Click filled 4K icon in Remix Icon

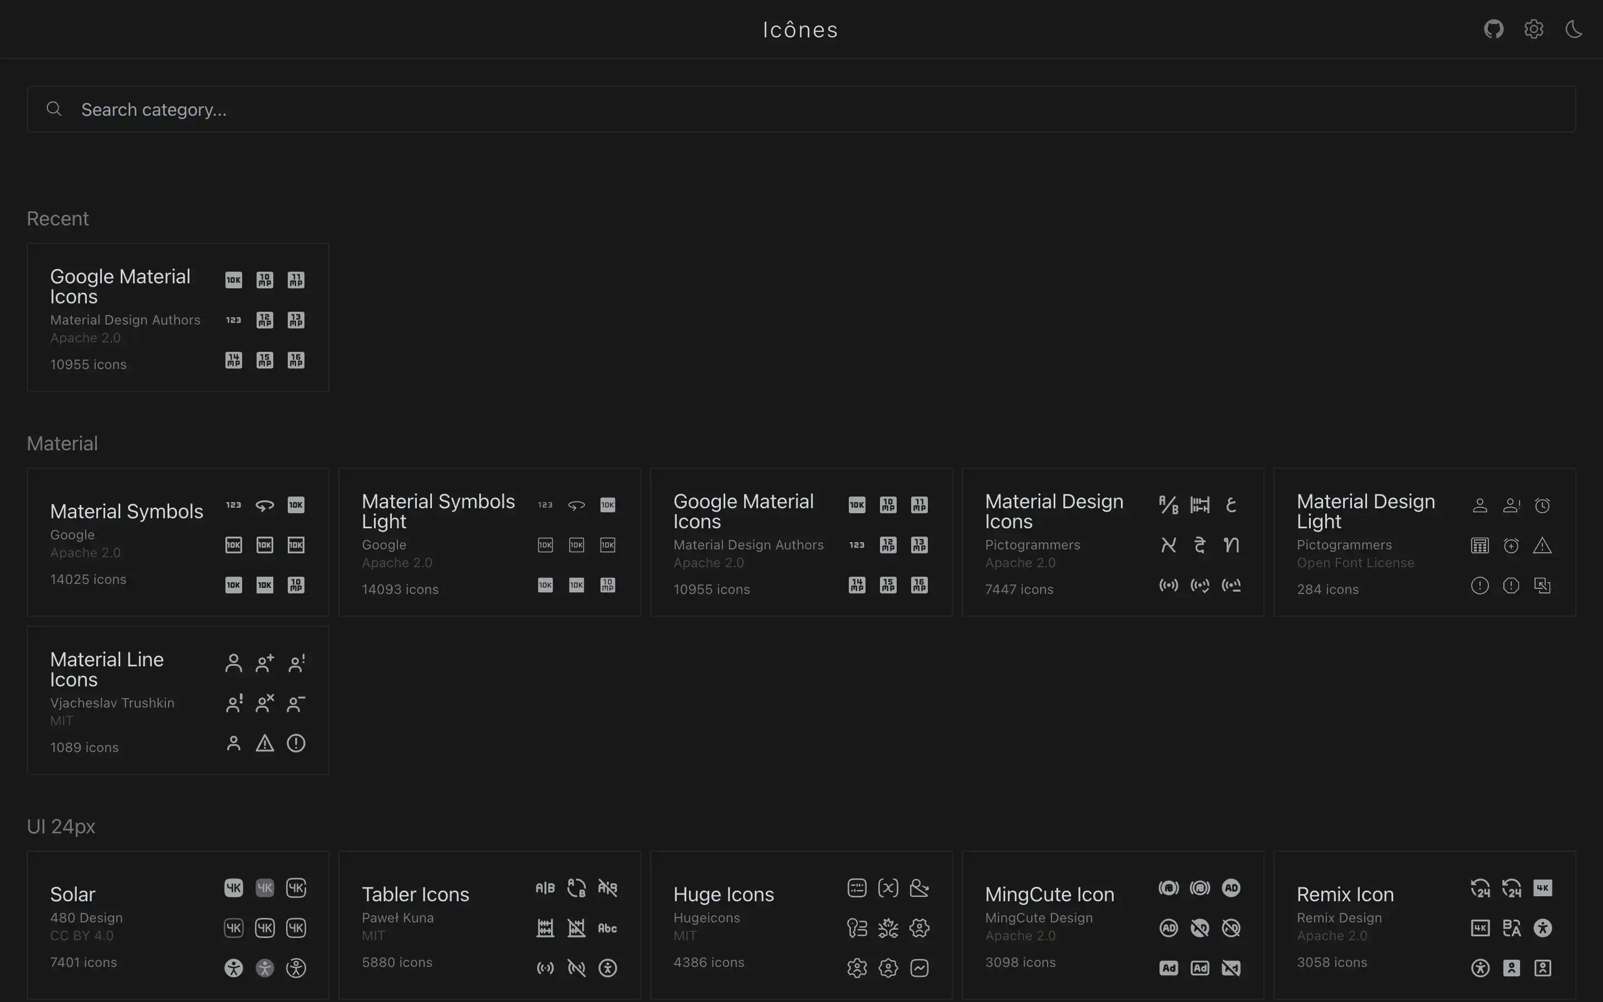[x=1543, y=888]
